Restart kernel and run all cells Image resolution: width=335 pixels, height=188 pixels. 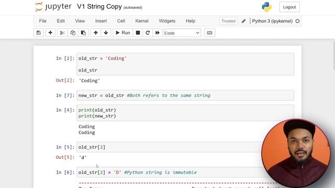click(x=158, y=33)
